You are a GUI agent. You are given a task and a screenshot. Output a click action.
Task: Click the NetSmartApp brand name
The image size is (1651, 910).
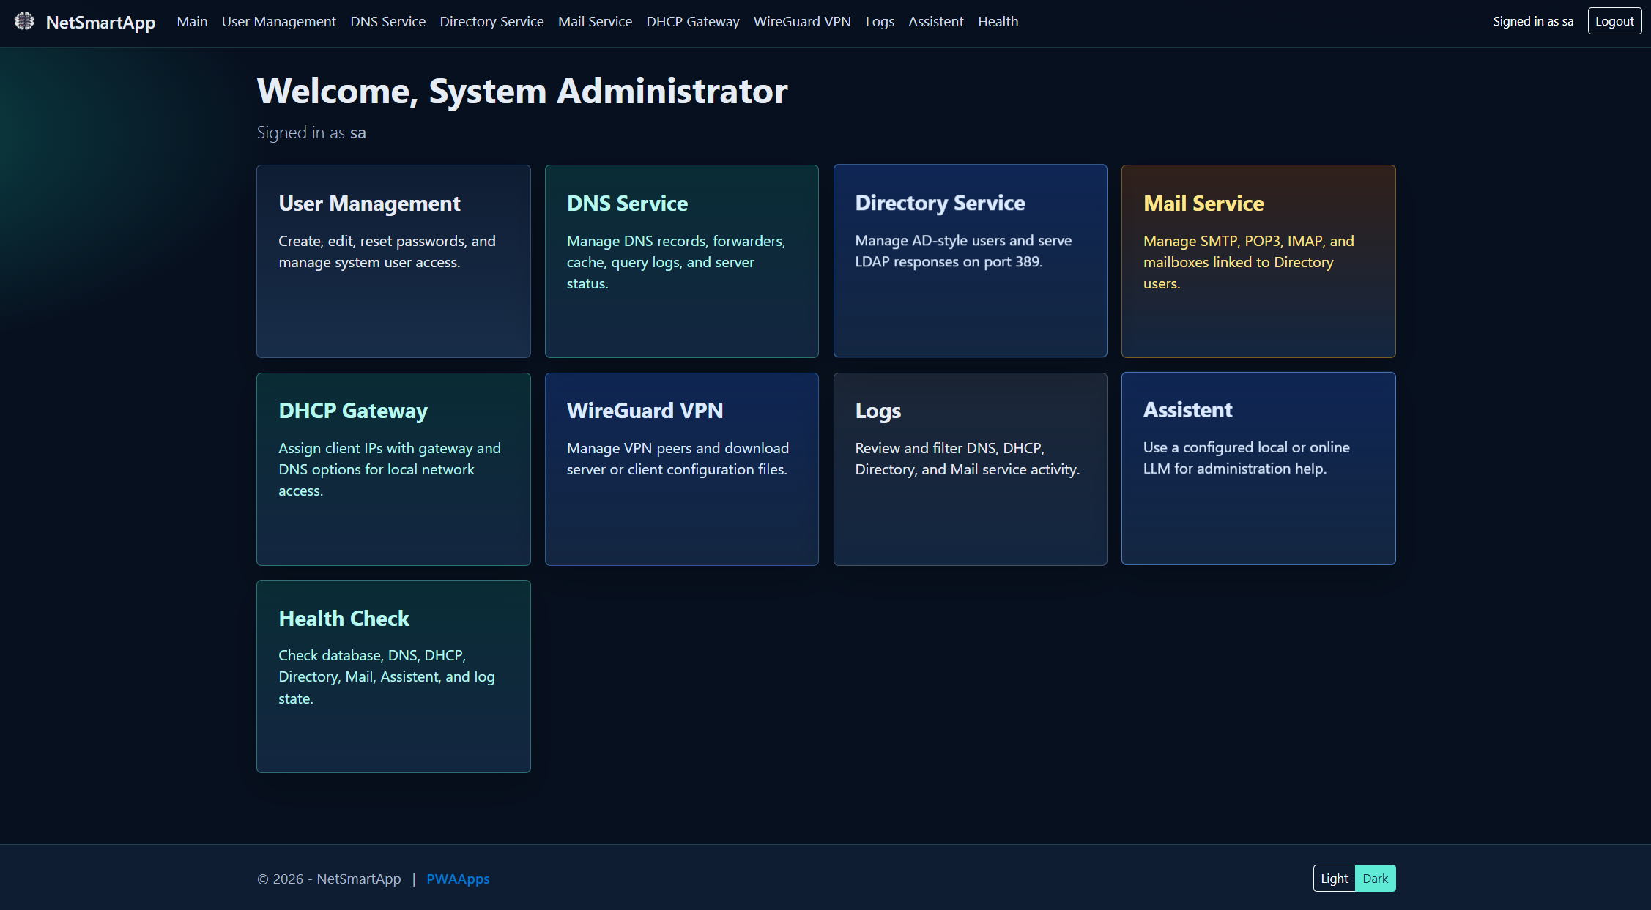pyautogui.click(x=100, y=22)
